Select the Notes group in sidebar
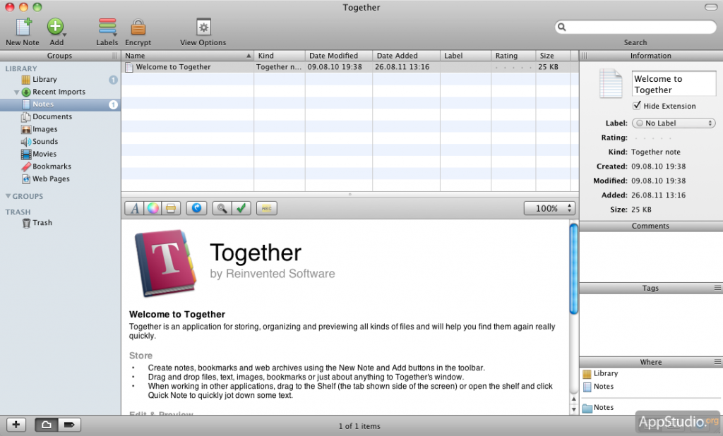This screenshot has width=723, height=436. 61,104
